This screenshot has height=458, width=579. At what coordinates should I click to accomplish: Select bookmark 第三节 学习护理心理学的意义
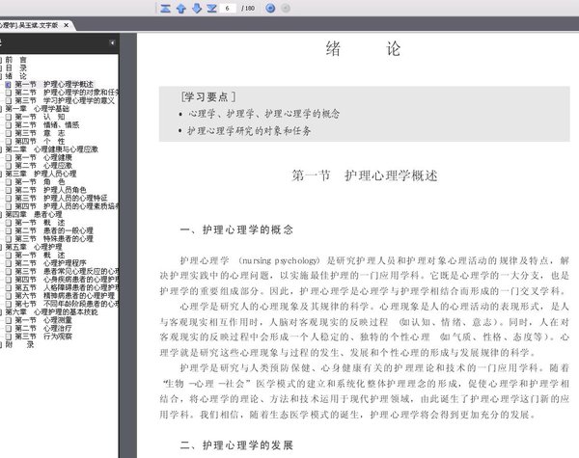pyautogui.click(x=65, y=100)
